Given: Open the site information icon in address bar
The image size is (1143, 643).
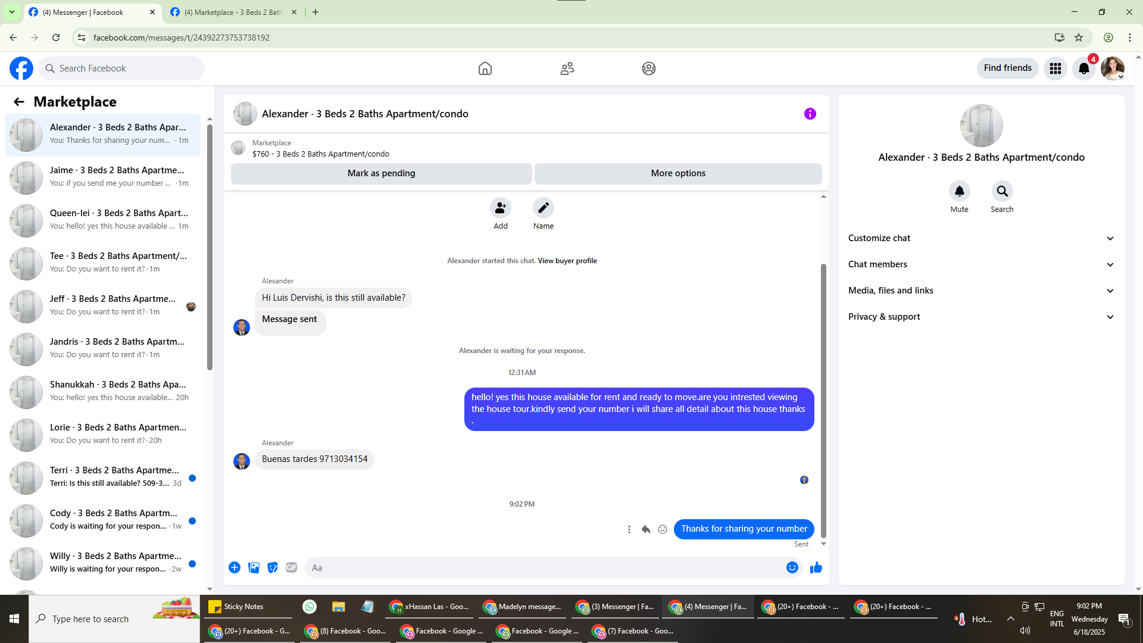Looking at the screenshot, I should tap(82, 38).
